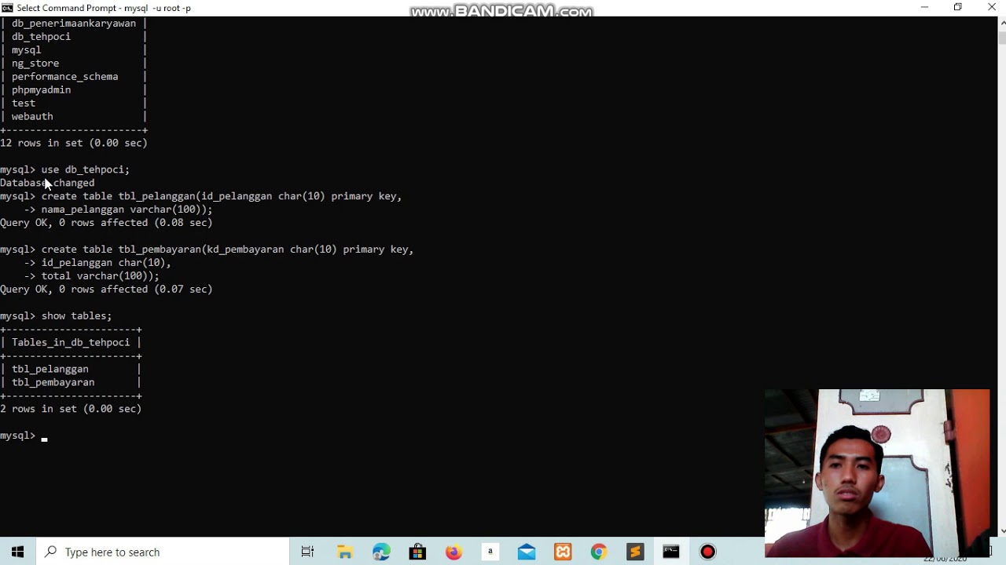
Task: Switch to Command Prompt taskbar icon
Action: [x=671, y=552]
